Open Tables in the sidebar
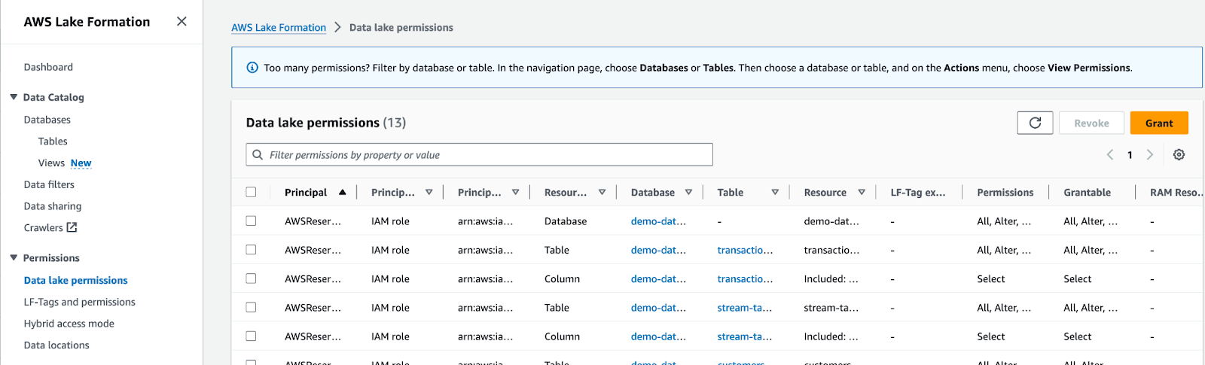The width and height of the screenshot is (1205, 365). [53, 141]
